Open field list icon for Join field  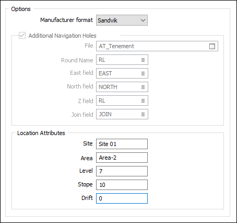[143, 114]
